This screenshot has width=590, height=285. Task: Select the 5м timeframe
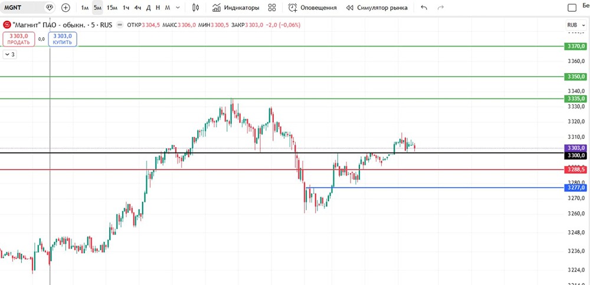point(97,8)
